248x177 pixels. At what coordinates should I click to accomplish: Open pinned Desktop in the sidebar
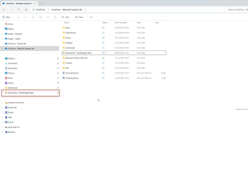coord(12,58)
